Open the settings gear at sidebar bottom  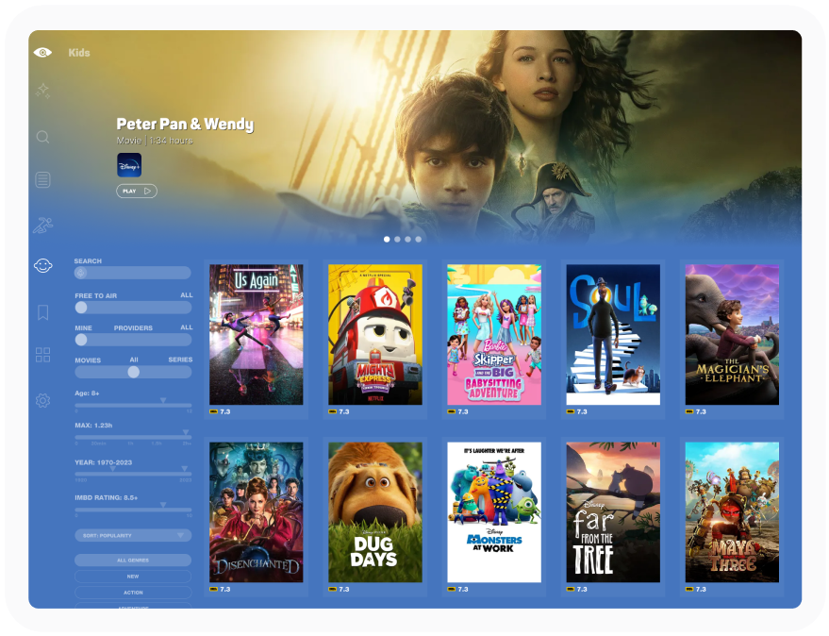tap(42, 400)
